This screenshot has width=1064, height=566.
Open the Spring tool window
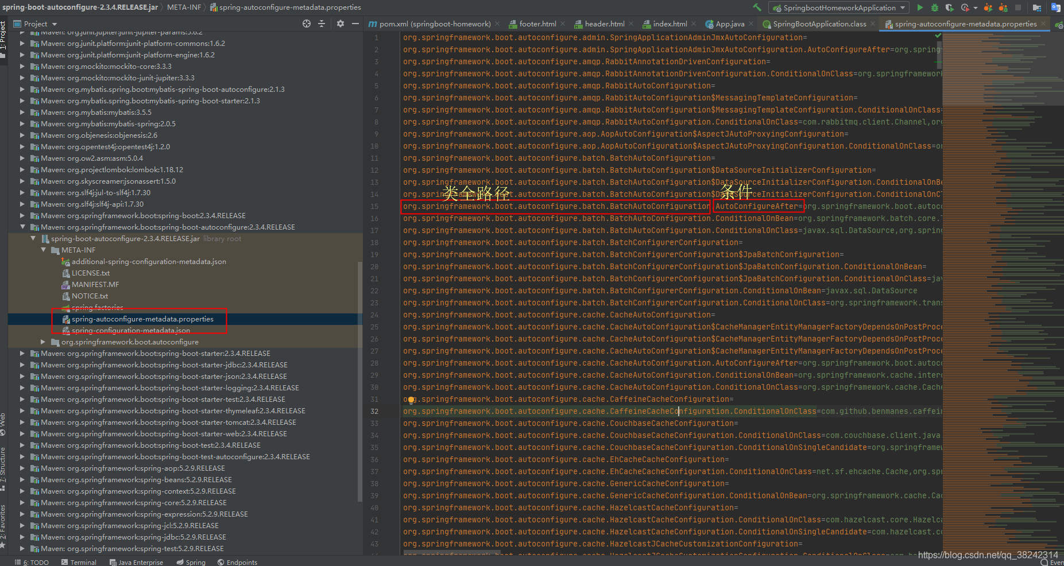pos(191,562)
